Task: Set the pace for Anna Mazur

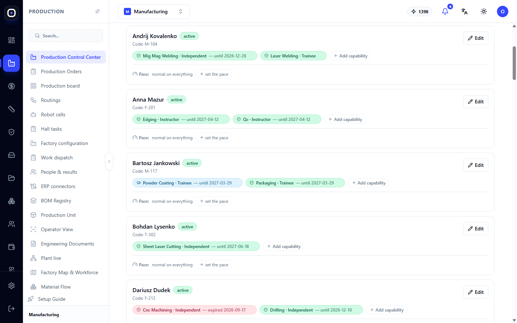Action: [214, 138]
